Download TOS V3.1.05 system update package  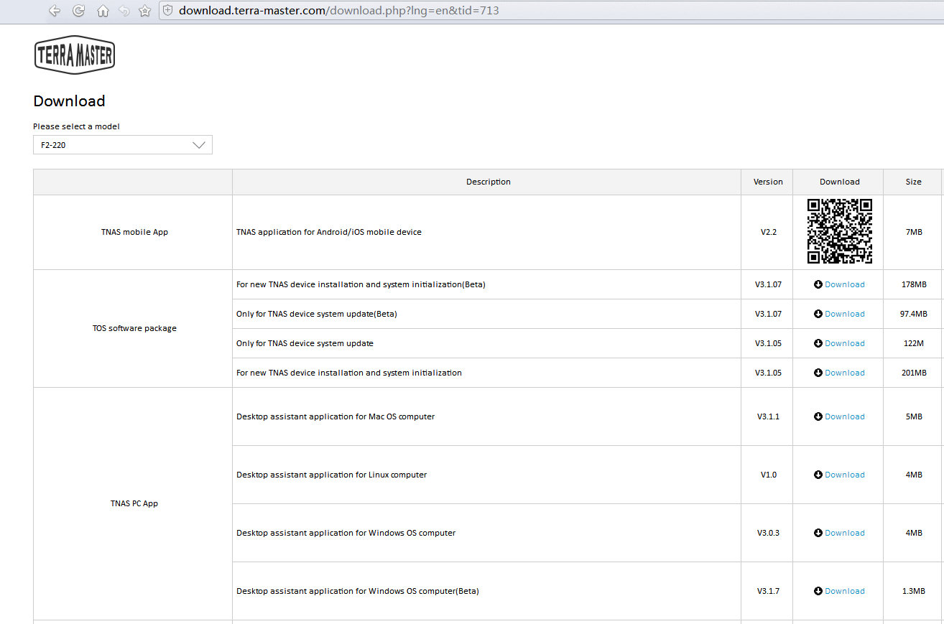pyautogui.click(x=844, y=344)
